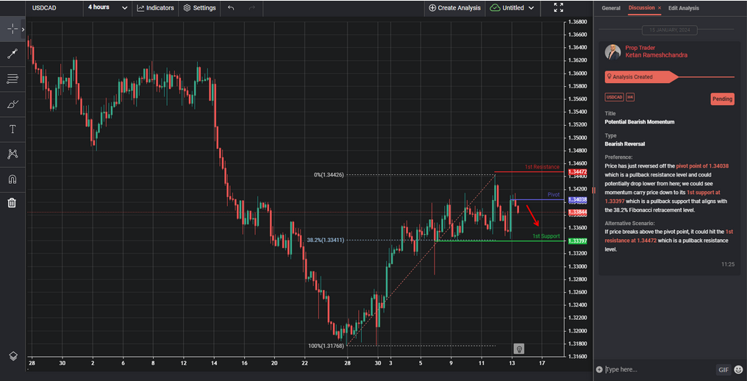Select the Discussion tab
The width and height of the screenshot is (747, 381).
[x=641, y=8]
